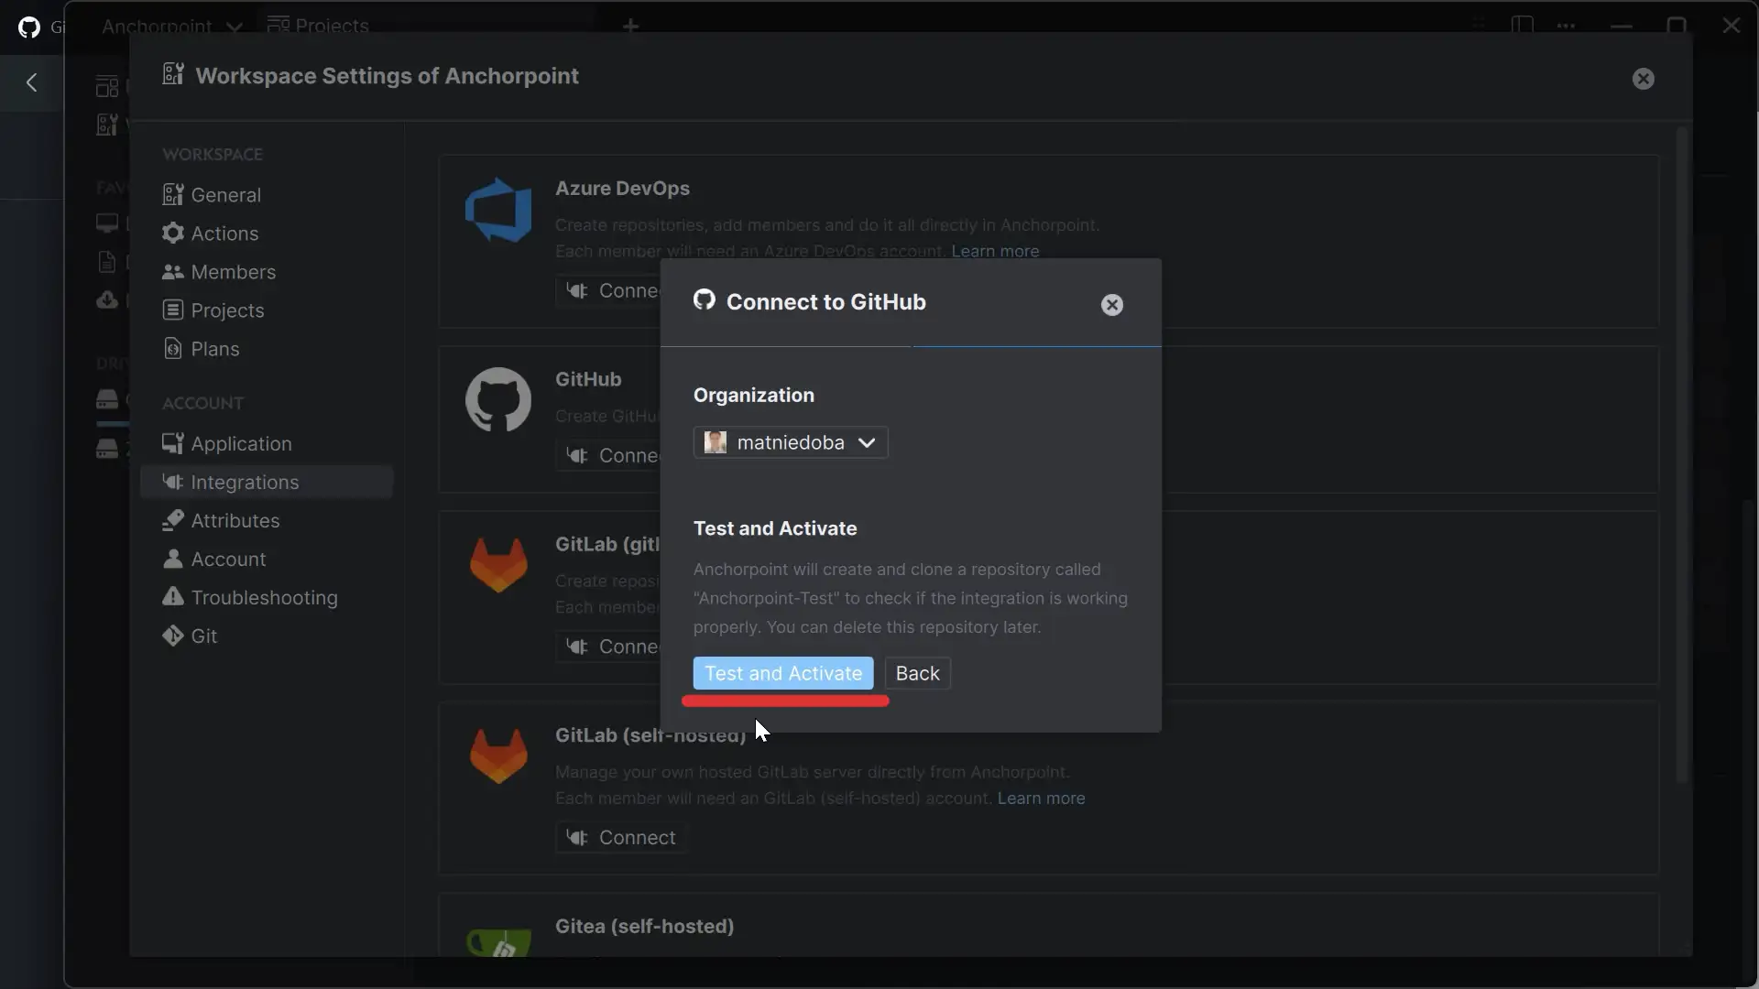Click the close X on the Connect to GitHub dialog
The image size is (1759, 989).
coord(1111,304)
